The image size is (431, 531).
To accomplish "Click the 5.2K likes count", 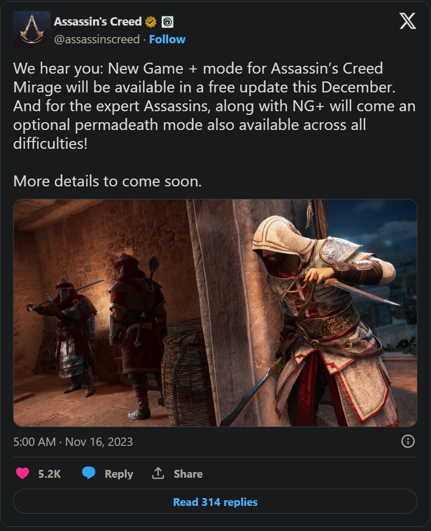I will (x=50, y=474).
